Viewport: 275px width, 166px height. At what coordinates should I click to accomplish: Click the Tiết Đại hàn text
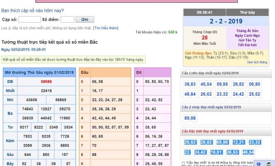247,45
